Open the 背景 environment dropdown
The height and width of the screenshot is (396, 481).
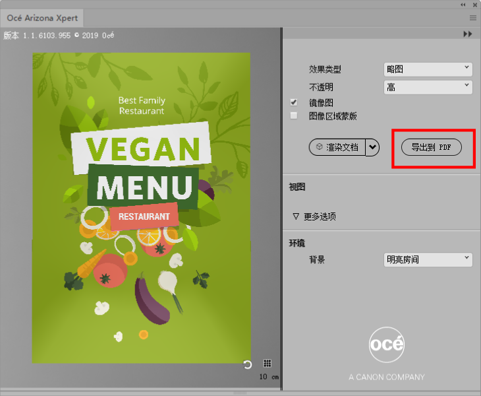coord(428,259)
